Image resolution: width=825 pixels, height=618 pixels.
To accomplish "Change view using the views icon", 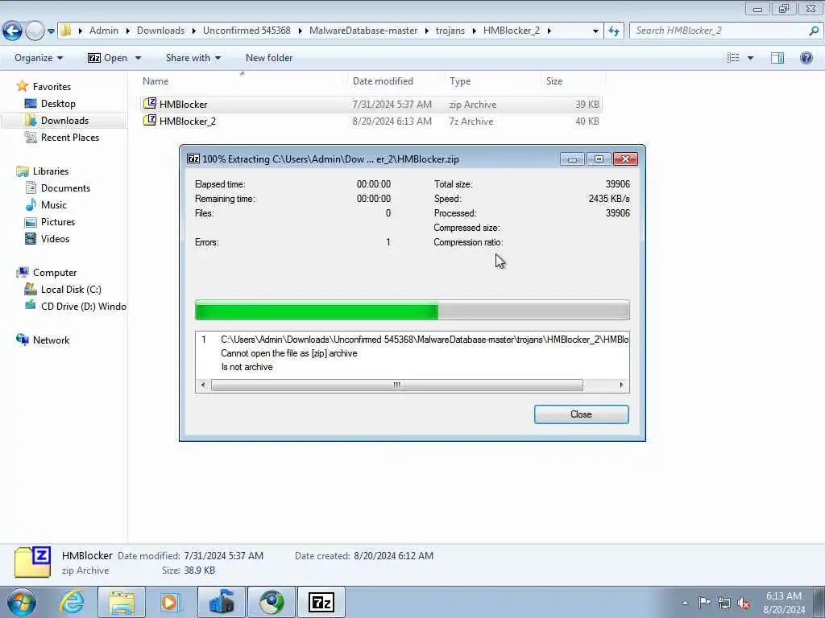I will [x=733, y=58].
